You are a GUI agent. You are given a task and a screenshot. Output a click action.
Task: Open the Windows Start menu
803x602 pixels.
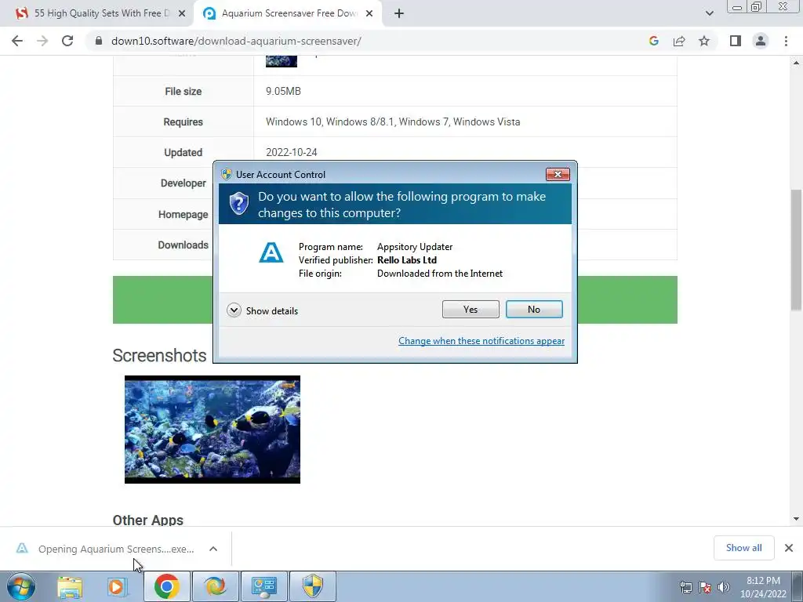(x=21, y=586)
